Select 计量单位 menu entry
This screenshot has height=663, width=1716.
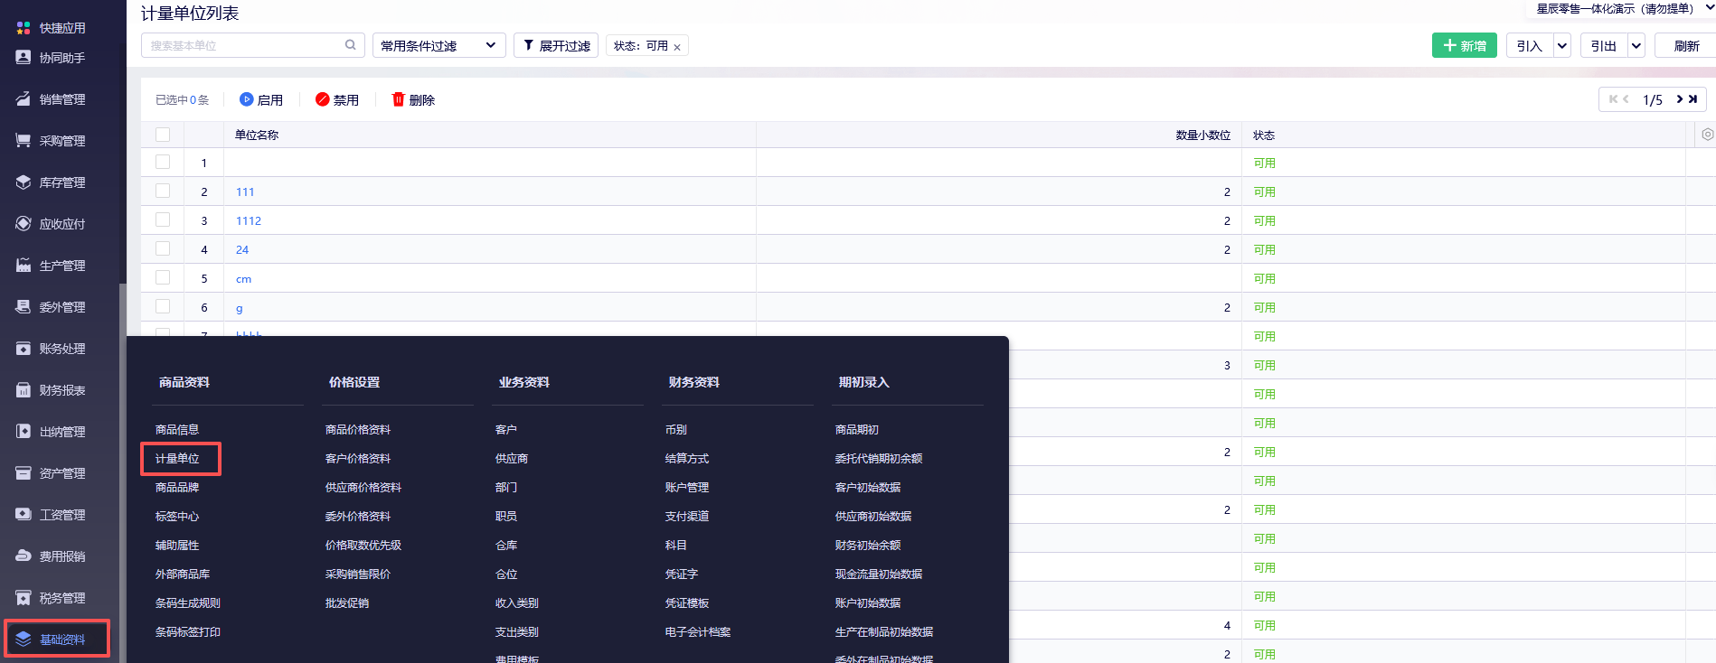(177, 458)
